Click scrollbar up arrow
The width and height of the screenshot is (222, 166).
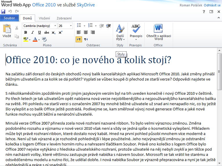point(219,50)
